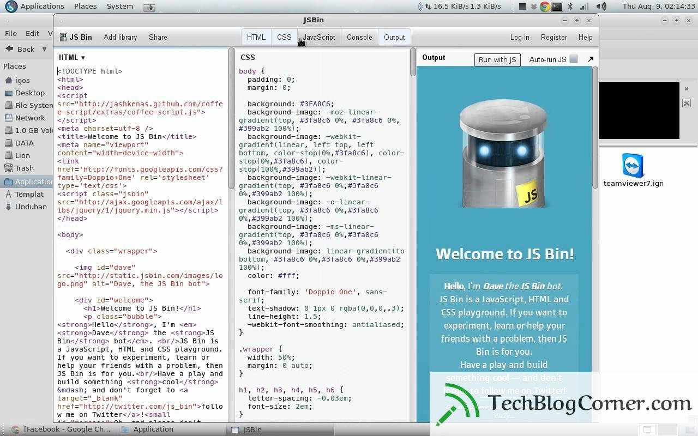Click the igos home folder icon in Places
Screen dimensions: 698x436
tap(8, 80)
